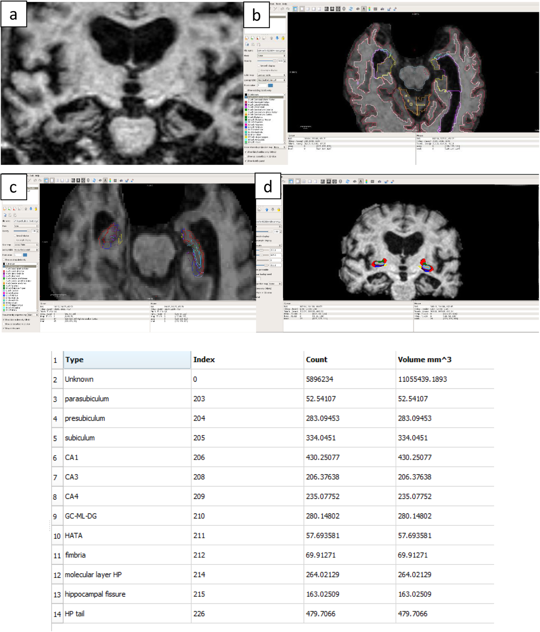Image resolution: width=540 pixels, height=632 pixels.
Task: Toggle the color scale bar icon in panel c
Action: point(110,180)
